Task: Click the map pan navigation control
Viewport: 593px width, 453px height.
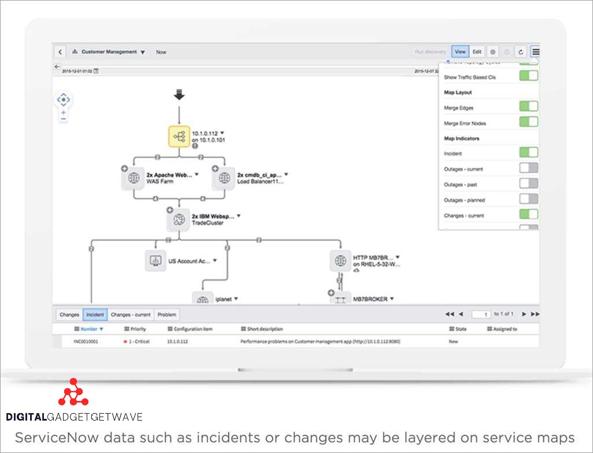Action: pos(63,100)
